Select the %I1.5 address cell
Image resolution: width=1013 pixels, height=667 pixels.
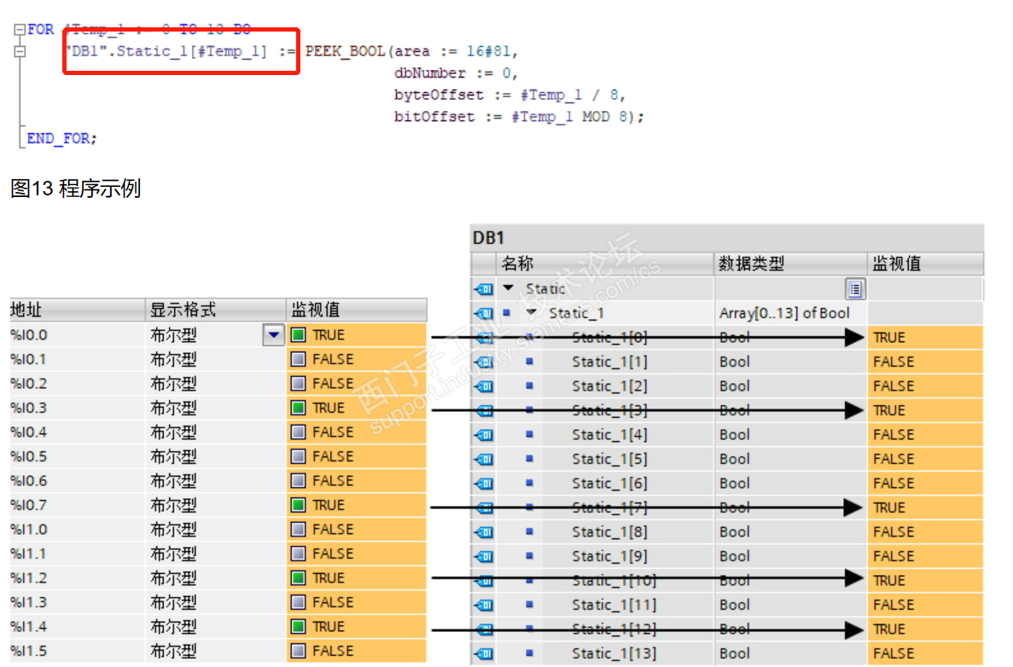pos(77,651)
